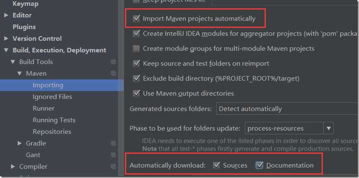Select Repositories under Maven settings
The height and width of the screenshot is (178, 359).
click(52, 132)
